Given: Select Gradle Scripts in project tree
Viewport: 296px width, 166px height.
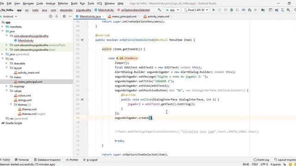Looking at the screenshot, I should tap(14, 123).
